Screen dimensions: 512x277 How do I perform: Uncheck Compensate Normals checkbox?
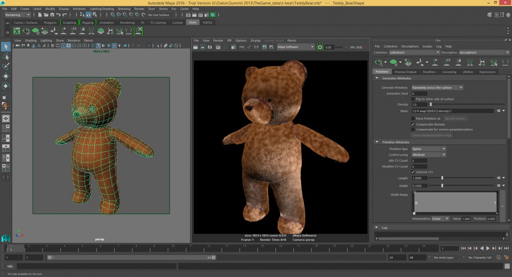[x=414, y=124]
